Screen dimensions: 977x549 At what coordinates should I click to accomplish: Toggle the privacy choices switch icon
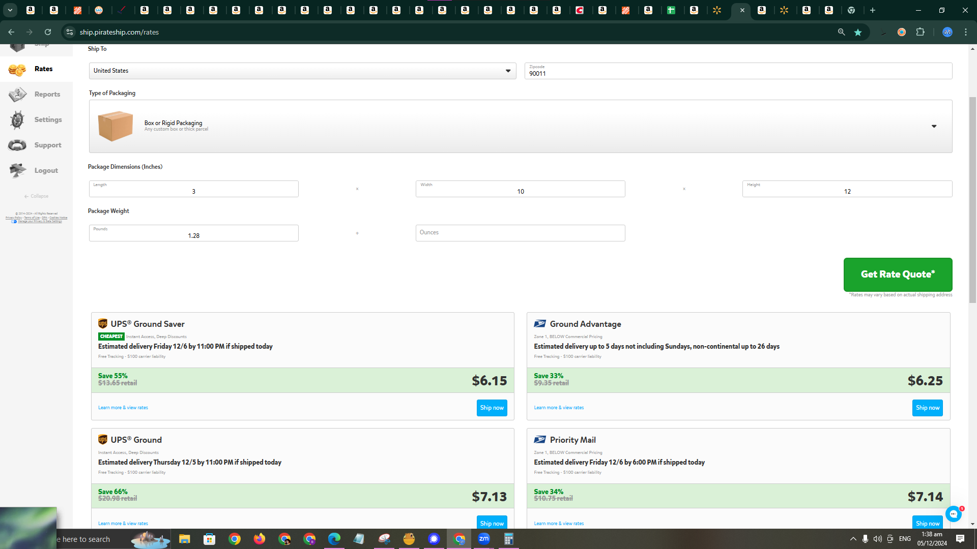(x=14, y=222)
